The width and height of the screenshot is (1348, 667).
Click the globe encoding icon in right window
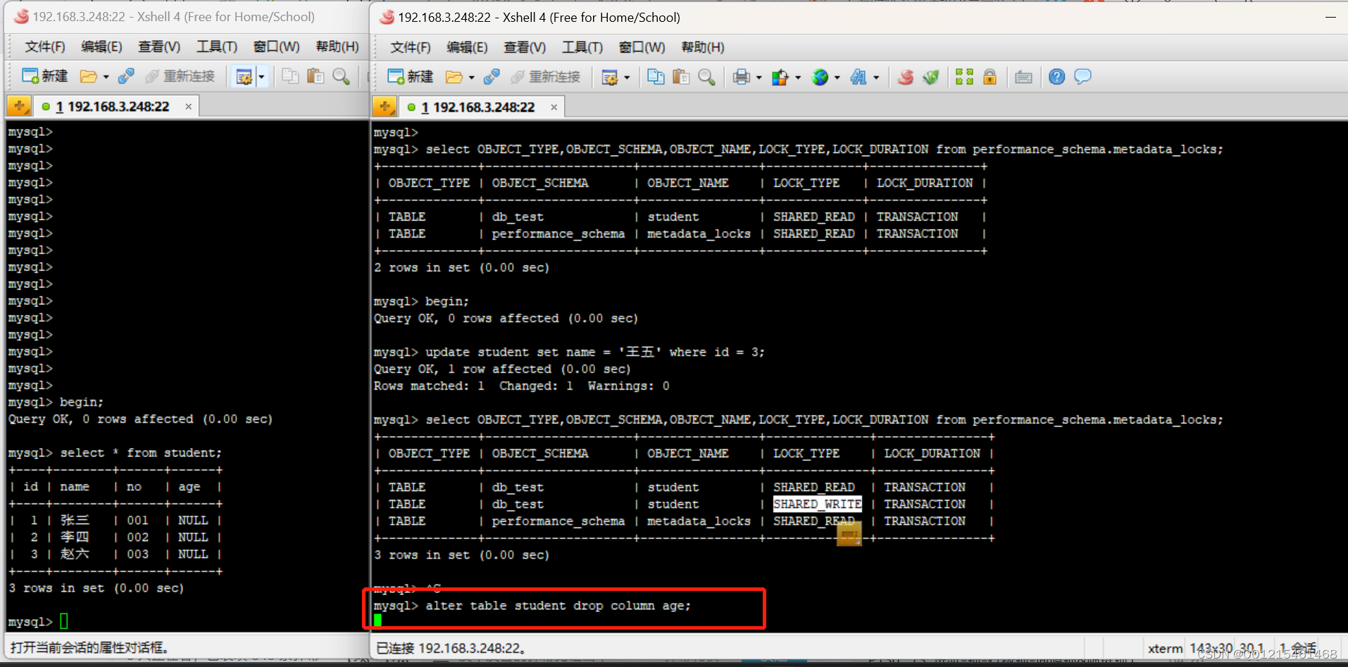820,77
